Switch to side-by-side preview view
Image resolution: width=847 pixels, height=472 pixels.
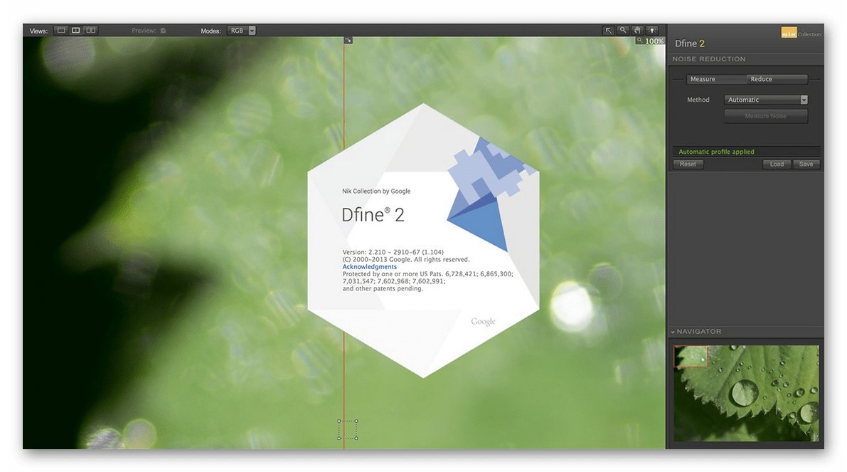[x=91, y=31]
